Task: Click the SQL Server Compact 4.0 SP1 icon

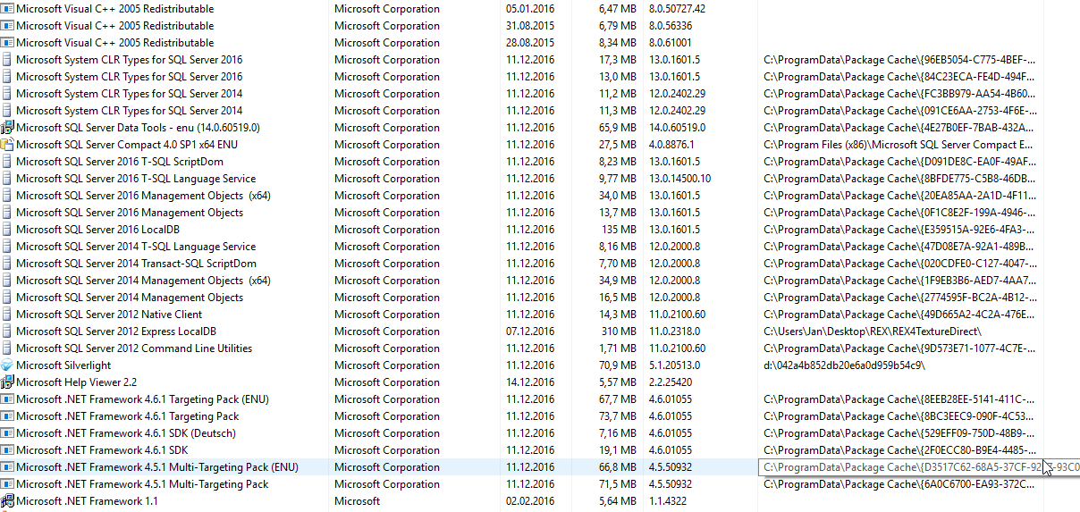Action: click(7, 145)
